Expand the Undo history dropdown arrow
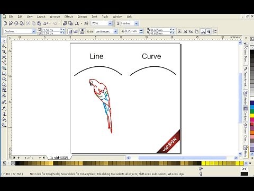This screenshot has height=191, width=254. (50, 23)
